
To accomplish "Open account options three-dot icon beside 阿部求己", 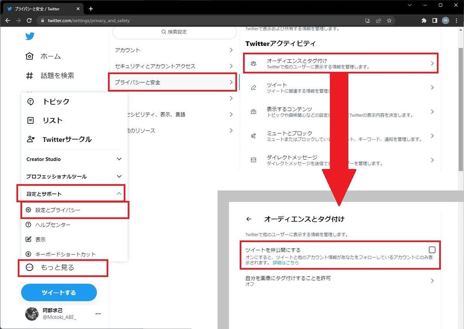I will click(98, 314).
